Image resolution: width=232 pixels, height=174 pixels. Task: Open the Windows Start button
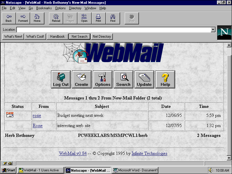(9, 170)
